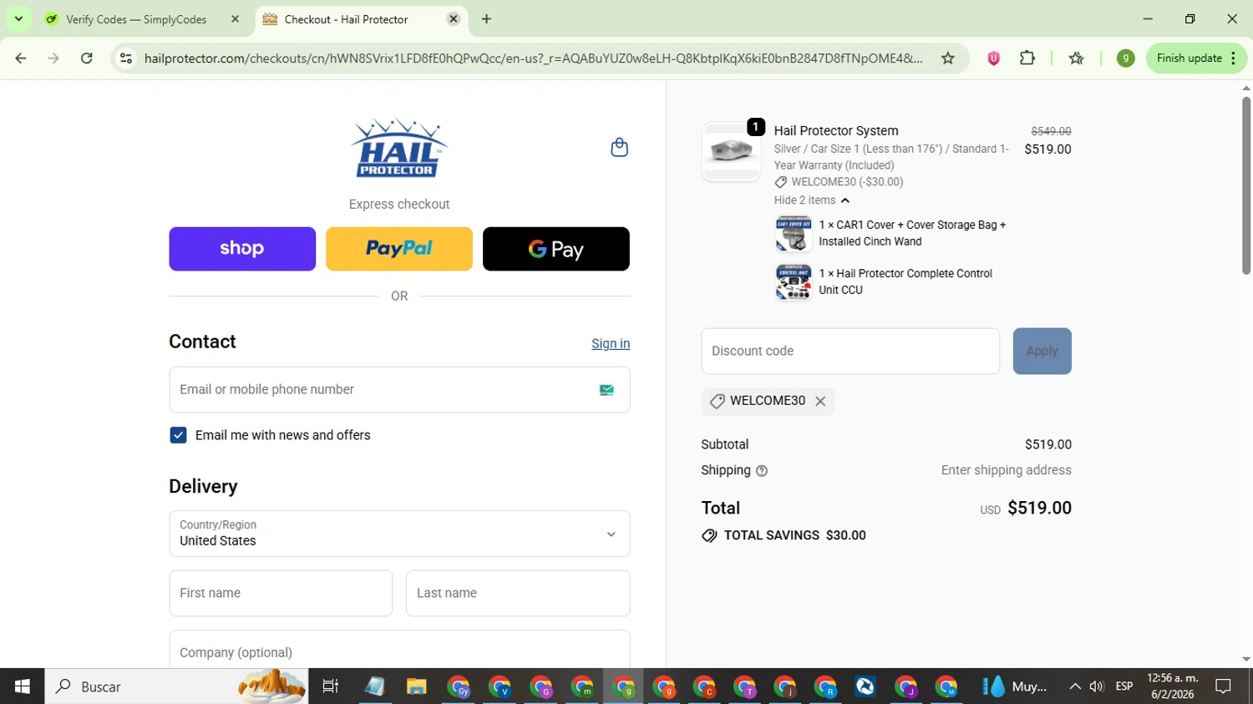Screen dimensions: 1253x704
Task: Pay with Shop Pay button
Action: click(x=242, y=249)
